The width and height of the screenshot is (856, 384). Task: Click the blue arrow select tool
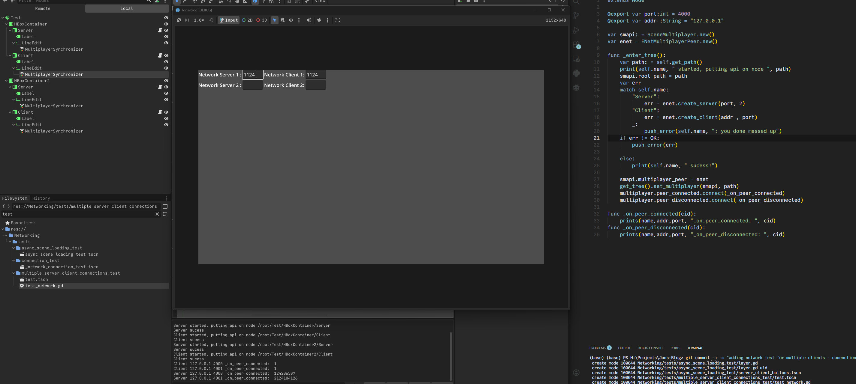[274, 20]
